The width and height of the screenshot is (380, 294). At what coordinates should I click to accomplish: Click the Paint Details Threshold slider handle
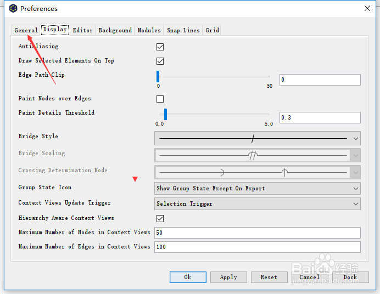click(x=165, y=114)
